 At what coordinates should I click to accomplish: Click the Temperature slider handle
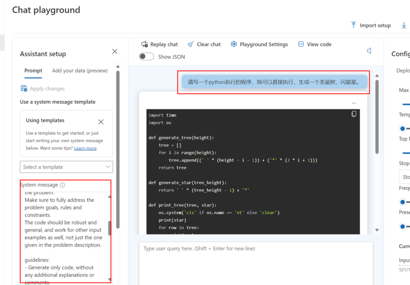pos(403,128)
